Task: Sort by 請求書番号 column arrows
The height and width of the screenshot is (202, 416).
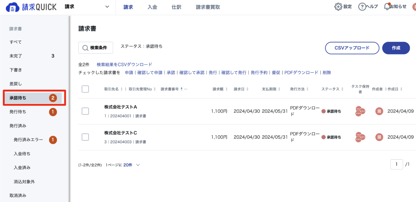Action: (x=182, y=89)
